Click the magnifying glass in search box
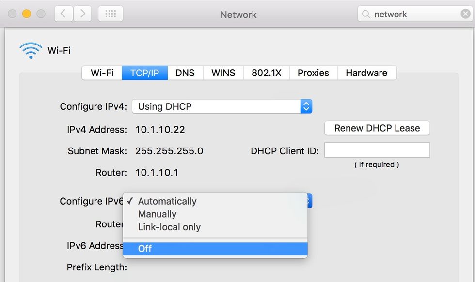Viewport: 475px width, 282px height. click(367, 14)
